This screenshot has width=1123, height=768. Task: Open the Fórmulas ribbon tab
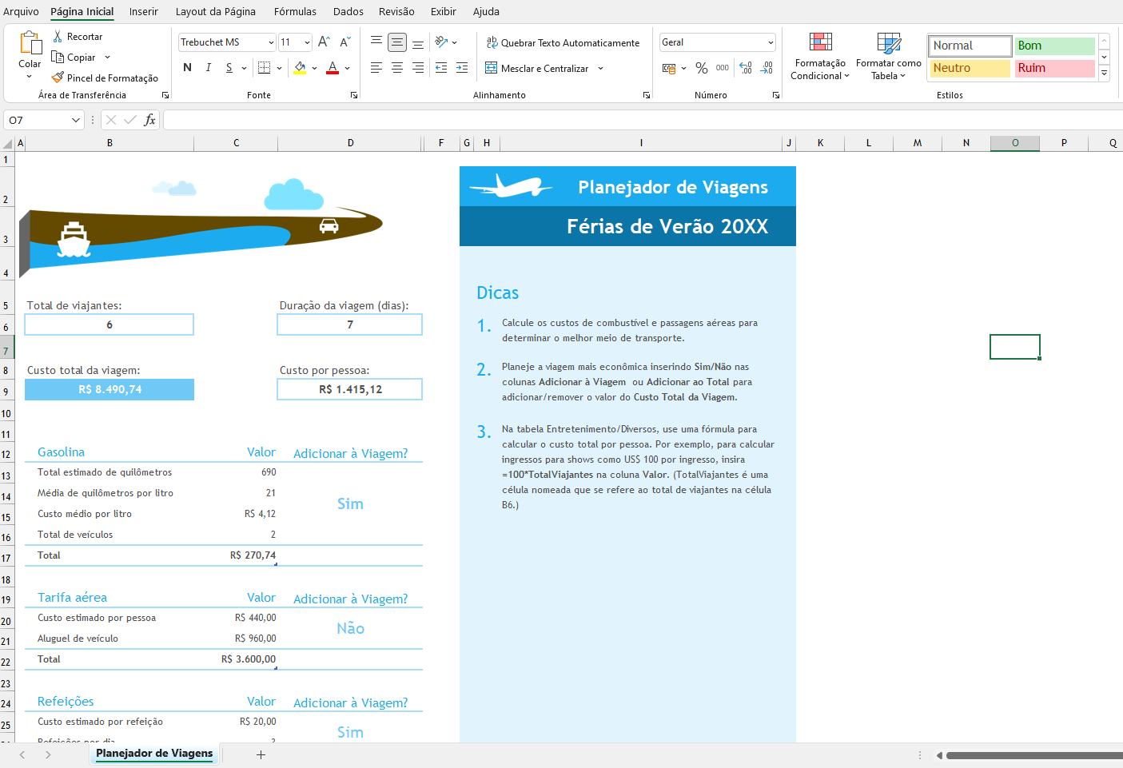point(295,12)
